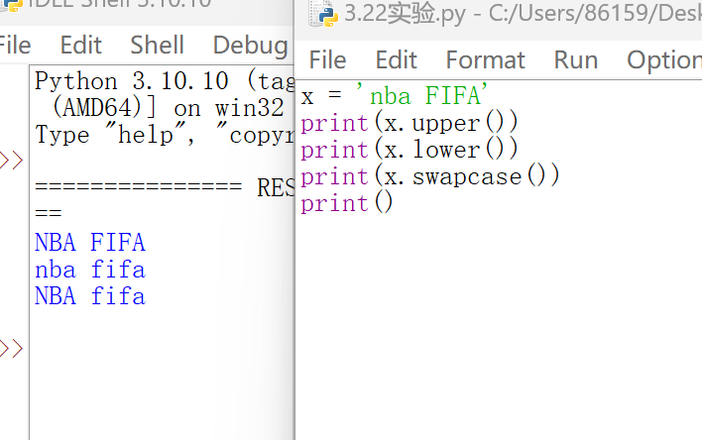The width and height of the screenshot is (702, 440).
Task: Click the 'nba fifa' lowercase output line
Action: (89, 269)
